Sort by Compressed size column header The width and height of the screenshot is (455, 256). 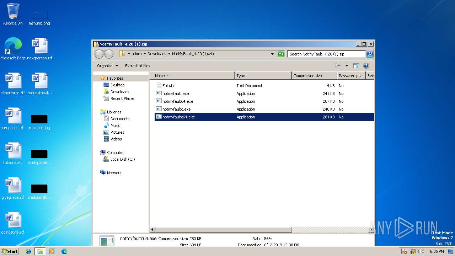(314, 76)
